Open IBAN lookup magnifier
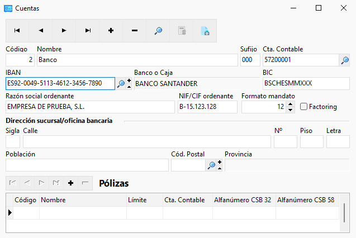 tap(121, 83)
